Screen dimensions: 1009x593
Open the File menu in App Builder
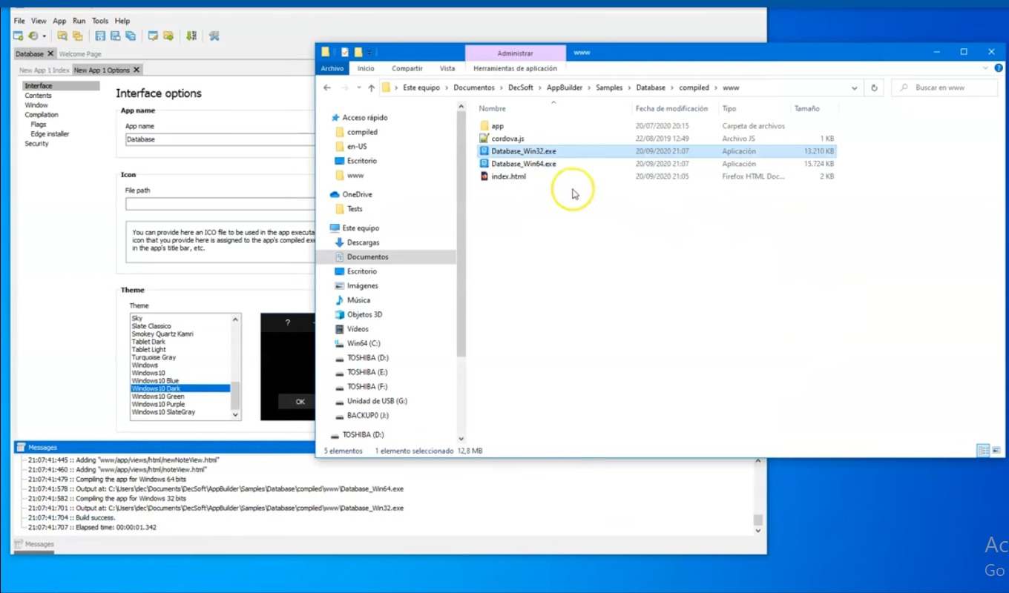[19, 21]
